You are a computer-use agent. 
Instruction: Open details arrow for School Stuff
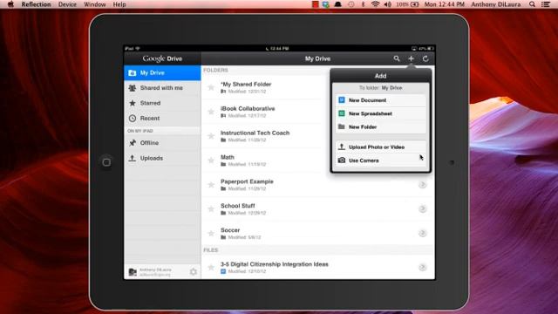422,209
